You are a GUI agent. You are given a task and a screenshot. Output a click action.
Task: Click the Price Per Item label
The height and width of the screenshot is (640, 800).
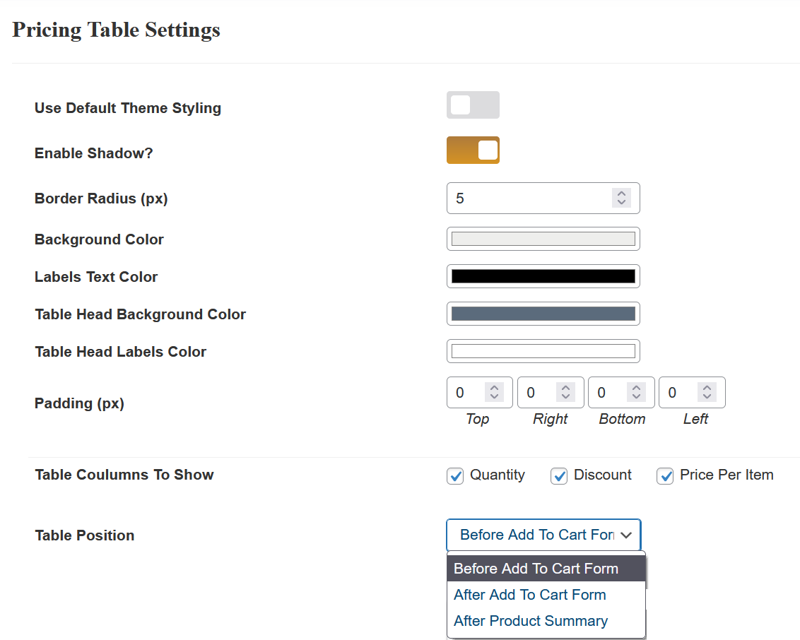pyautogui.click(x=727, y=475)
